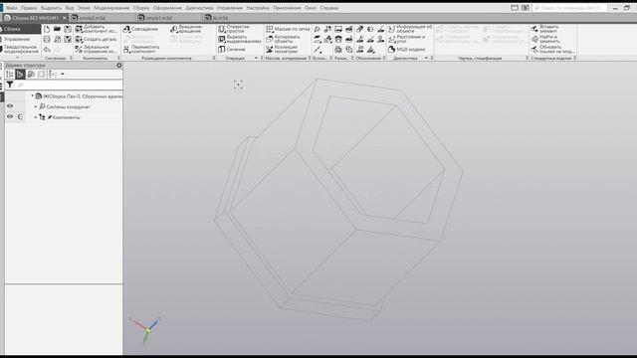Open the 'Сборка' menu
The height and width of the screenshot is (358, 637).
pos(141,8)
